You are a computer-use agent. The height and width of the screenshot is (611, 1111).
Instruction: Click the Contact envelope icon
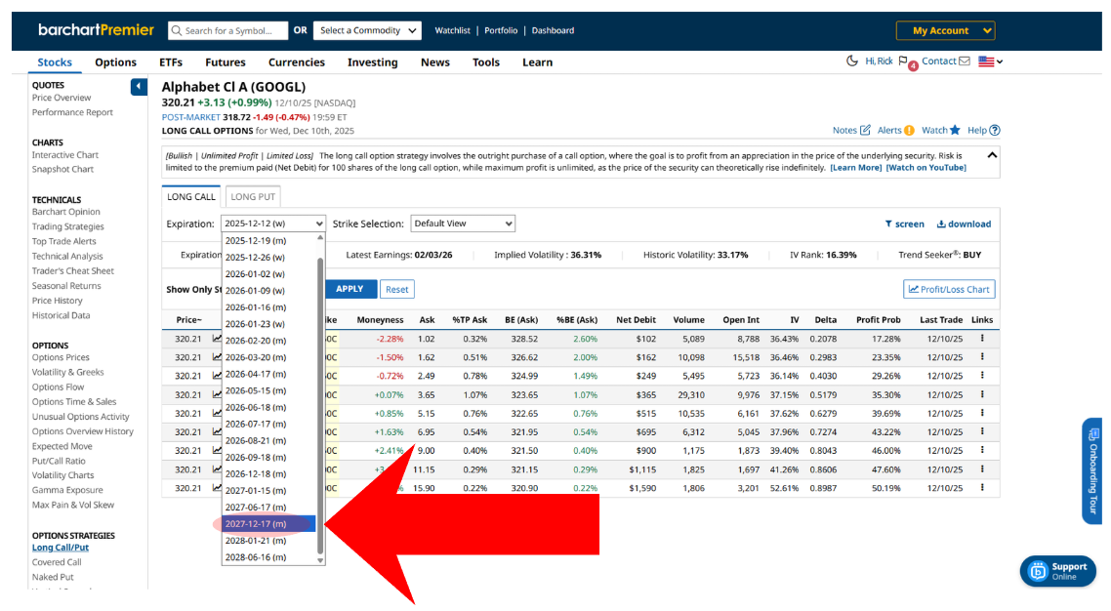tap(965, 61)
